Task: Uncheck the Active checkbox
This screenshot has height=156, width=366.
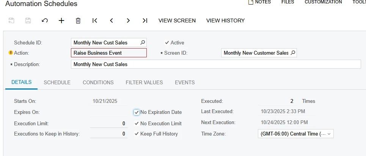Action: [x=167, y=43]
